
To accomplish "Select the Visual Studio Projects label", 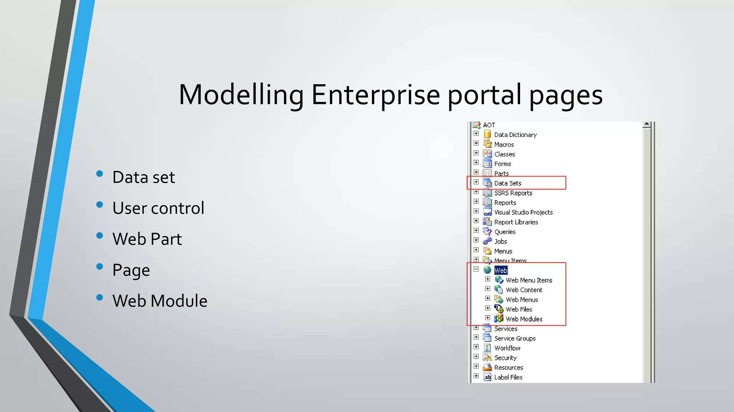I will pos(524,212).
